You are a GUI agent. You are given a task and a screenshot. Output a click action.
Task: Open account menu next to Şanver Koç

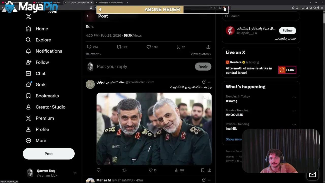[x=75, y=173]
